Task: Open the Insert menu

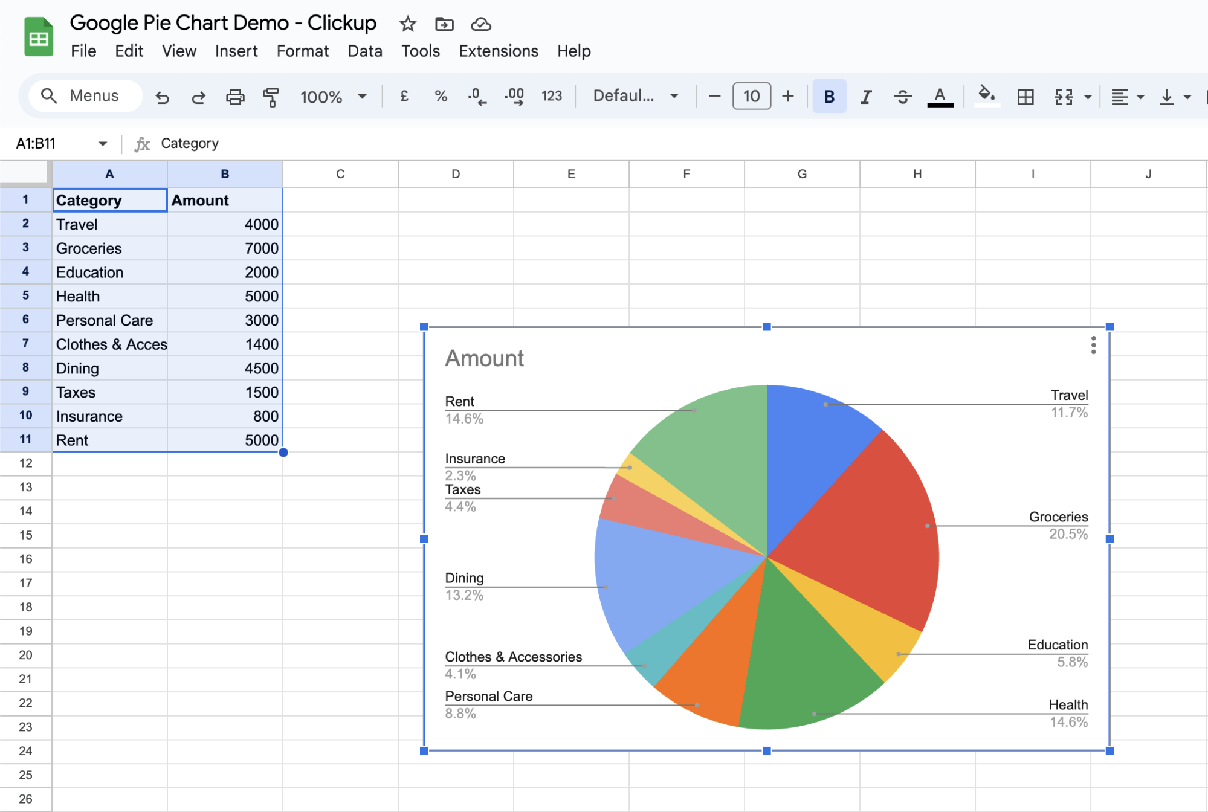Action: (x=236, y=51)
